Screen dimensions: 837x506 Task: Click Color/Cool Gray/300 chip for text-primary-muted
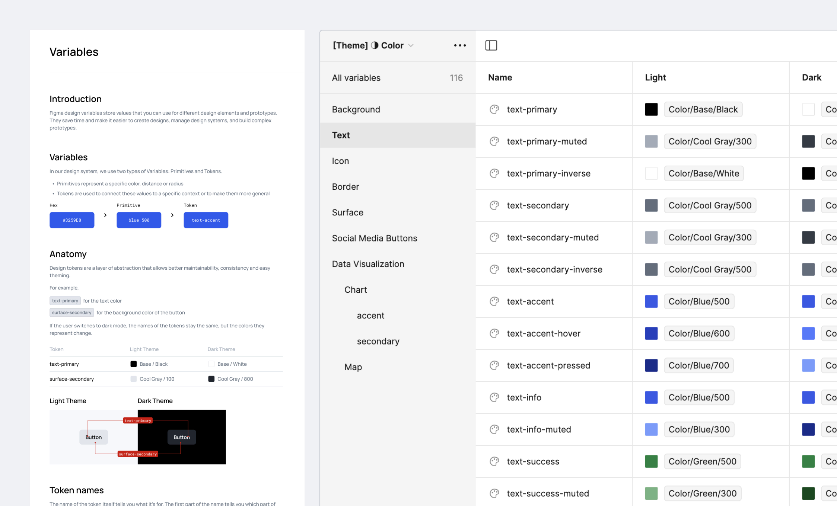(x=710, y=141)
